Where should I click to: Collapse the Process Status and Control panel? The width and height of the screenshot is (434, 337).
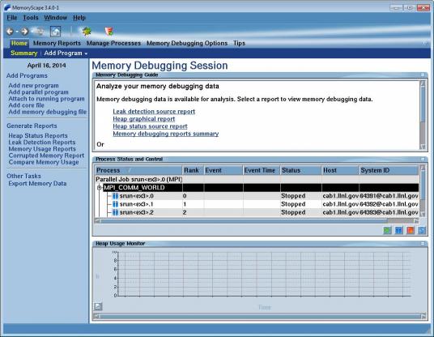[423, 160]
